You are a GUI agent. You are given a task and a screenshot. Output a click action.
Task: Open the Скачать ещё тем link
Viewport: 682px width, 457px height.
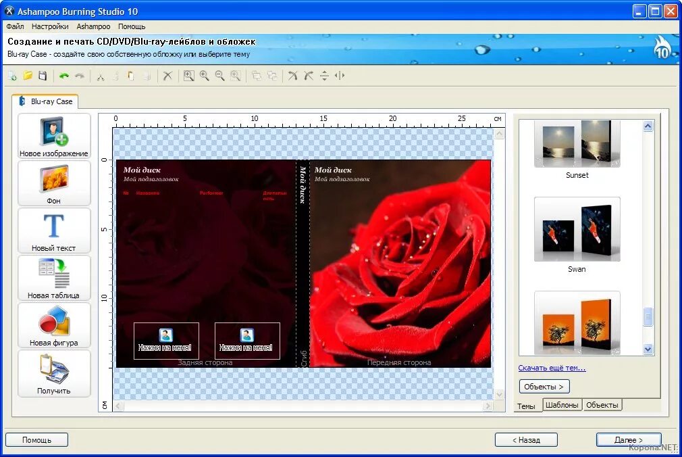pos(552,367)
